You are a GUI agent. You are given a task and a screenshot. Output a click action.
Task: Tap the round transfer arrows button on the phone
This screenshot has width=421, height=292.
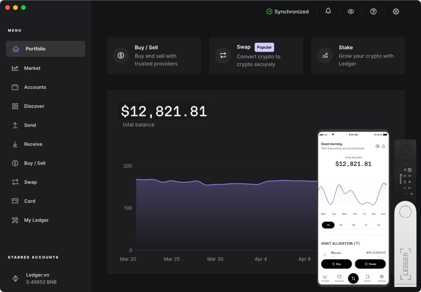(x=353, y=278)
